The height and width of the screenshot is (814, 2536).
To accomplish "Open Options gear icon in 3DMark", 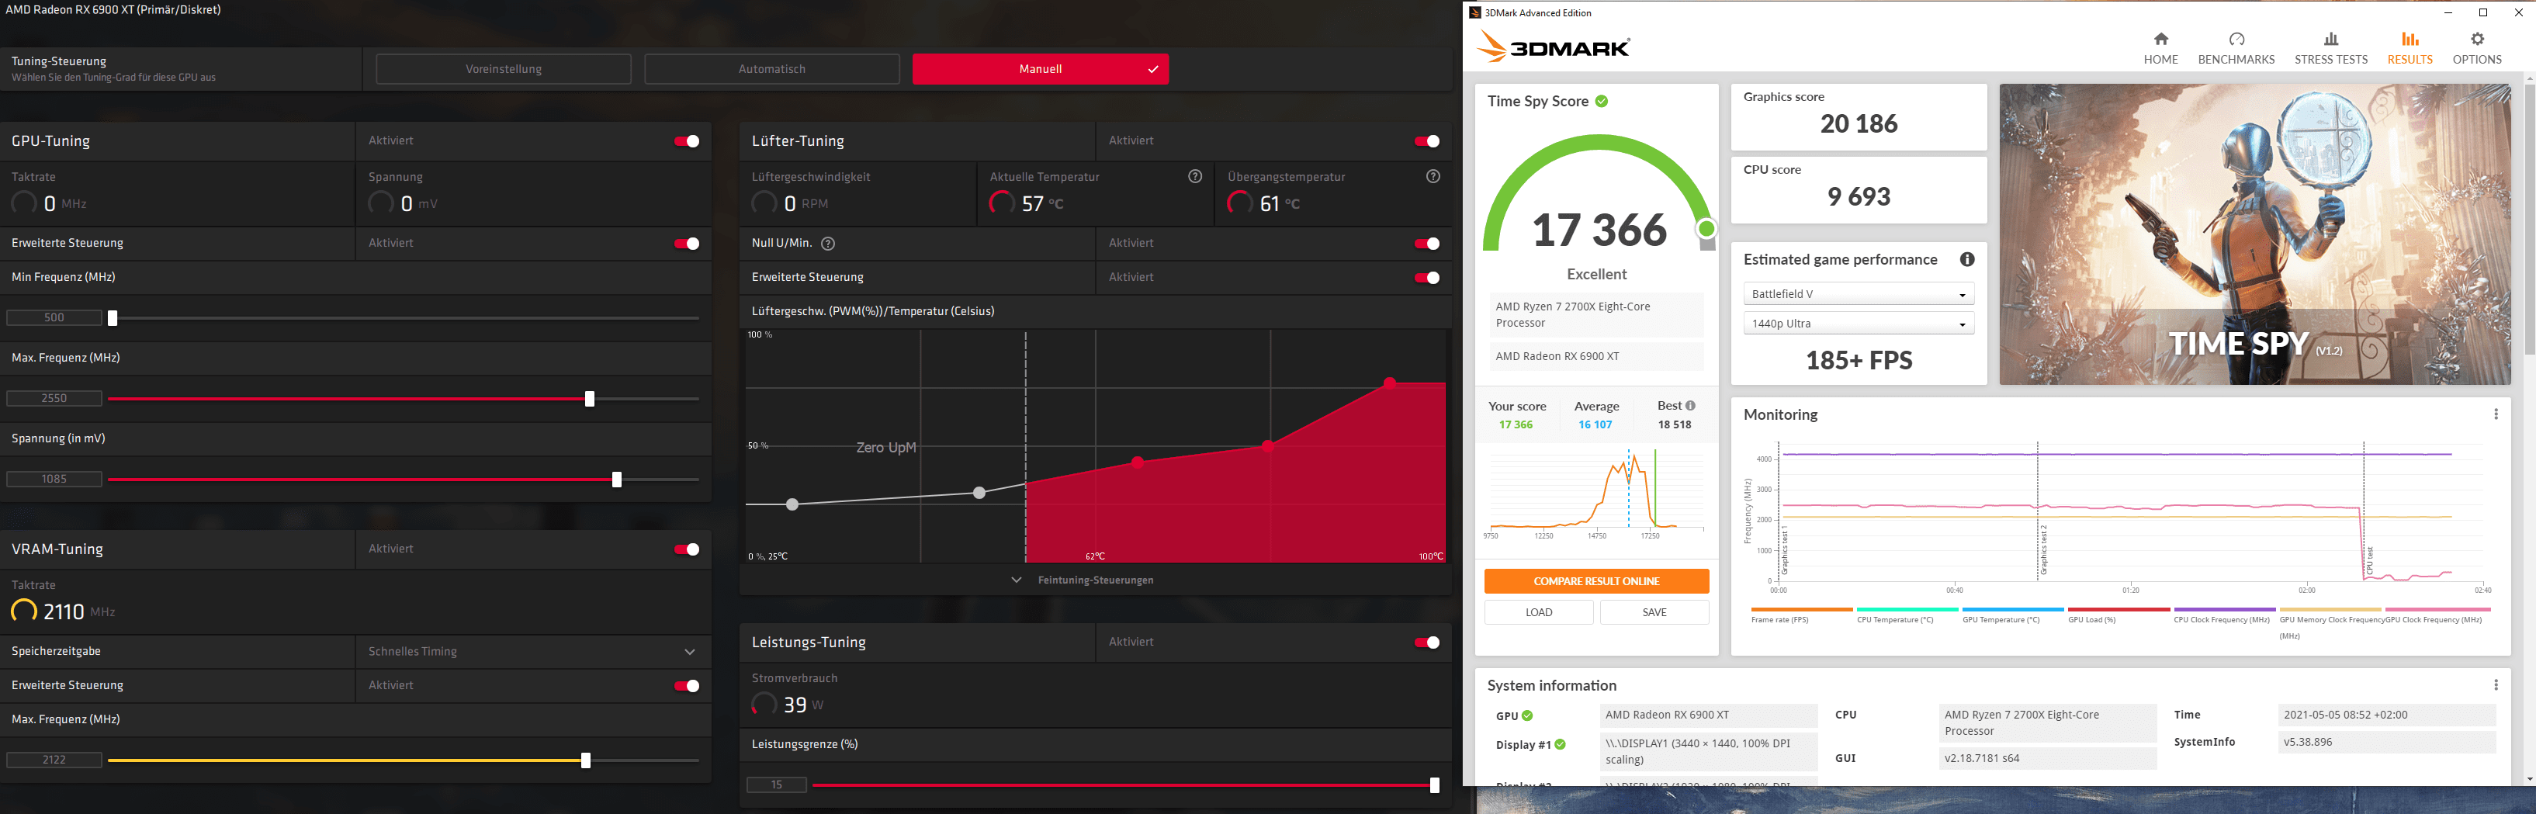I will (x=2477, y=40).
